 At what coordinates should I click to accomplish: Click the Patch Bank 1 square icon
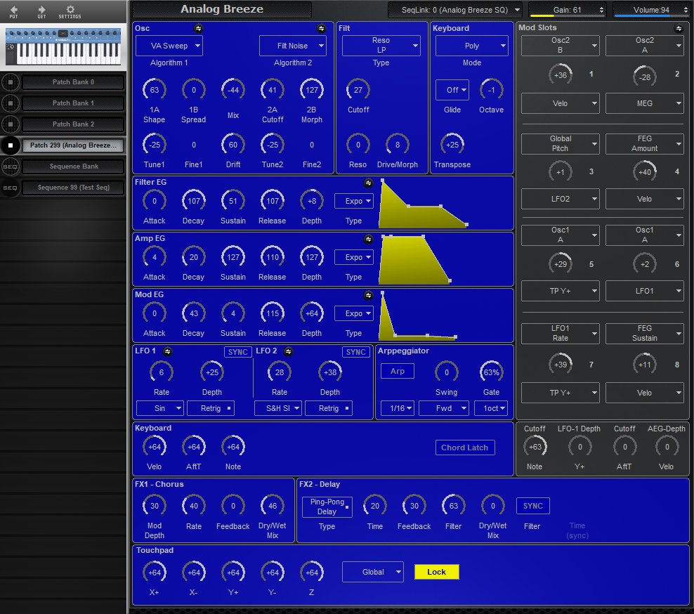[x=10, y=103]
